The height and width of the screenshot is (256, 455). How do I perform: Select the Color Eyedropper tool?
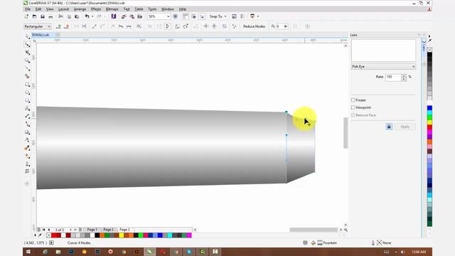(27, 148)
